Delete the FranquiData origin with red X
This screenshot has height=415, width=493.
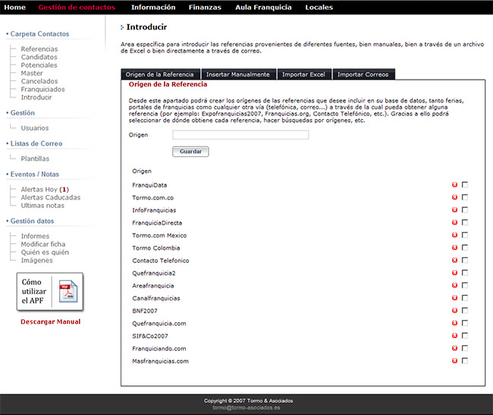(x=455, y=184)
